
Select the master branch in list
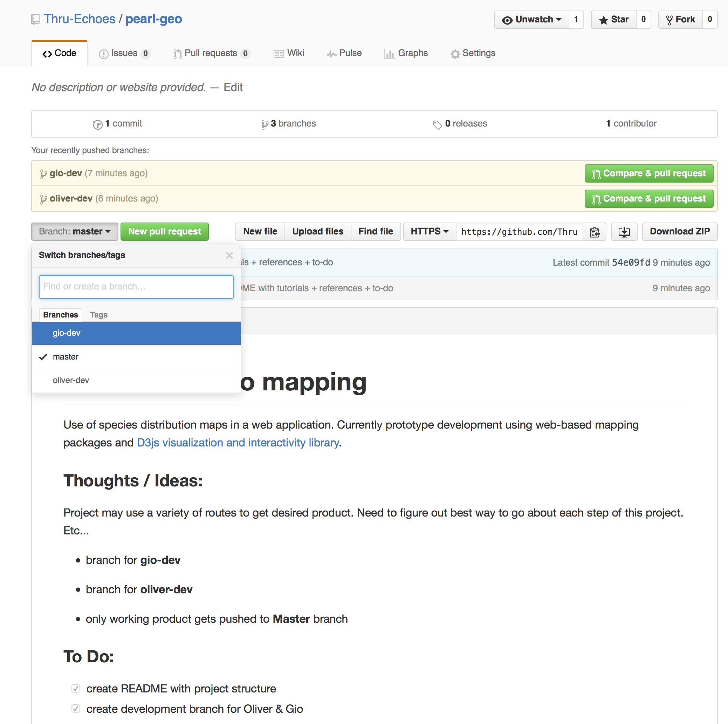136,357
